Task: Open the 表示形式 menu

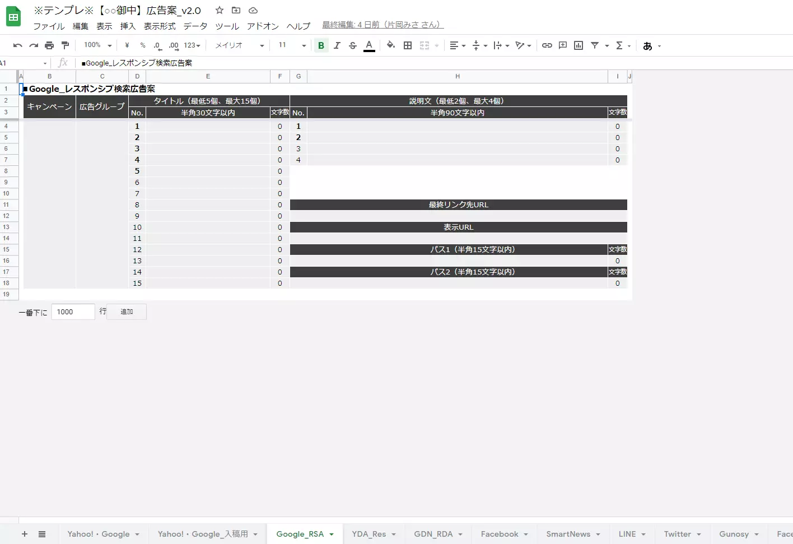Action: point(160,26)
